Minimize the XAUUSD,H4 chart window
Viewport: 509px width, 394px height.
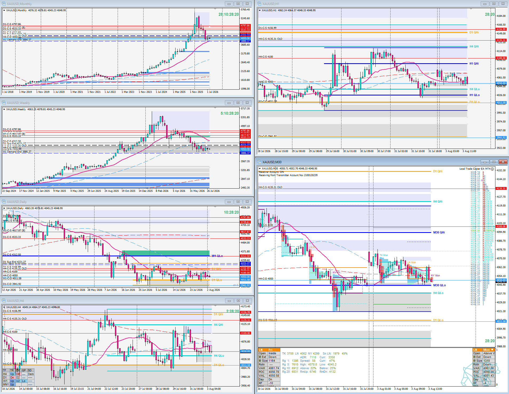pyautogui.click(x=229, y=301)
